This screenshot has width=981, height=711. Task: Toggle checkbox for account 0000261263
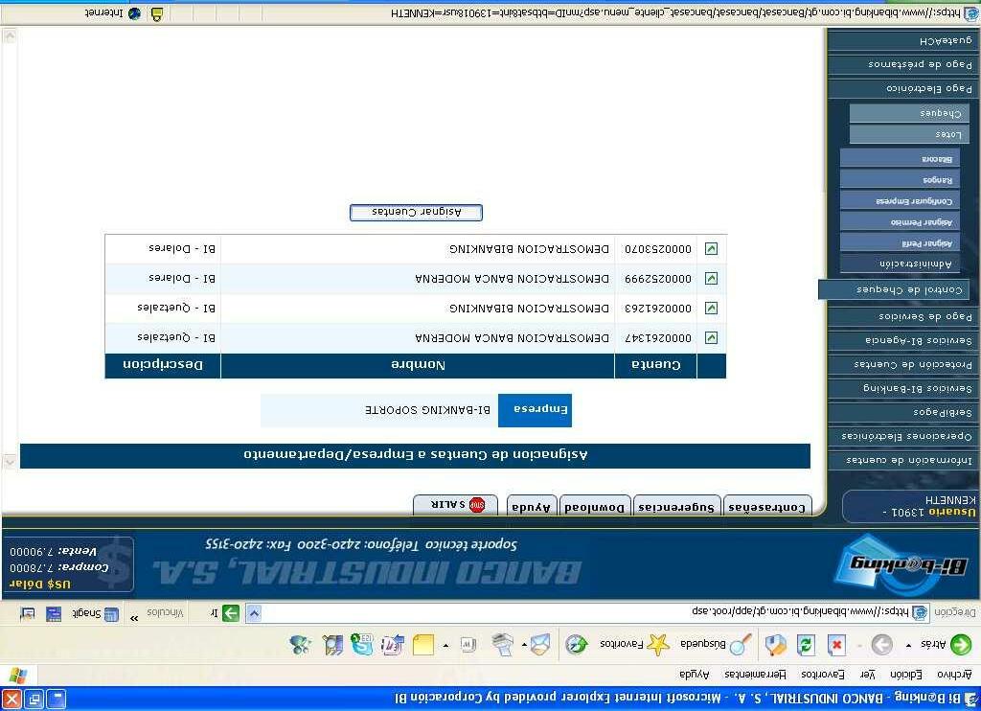(x=712, y=308)
